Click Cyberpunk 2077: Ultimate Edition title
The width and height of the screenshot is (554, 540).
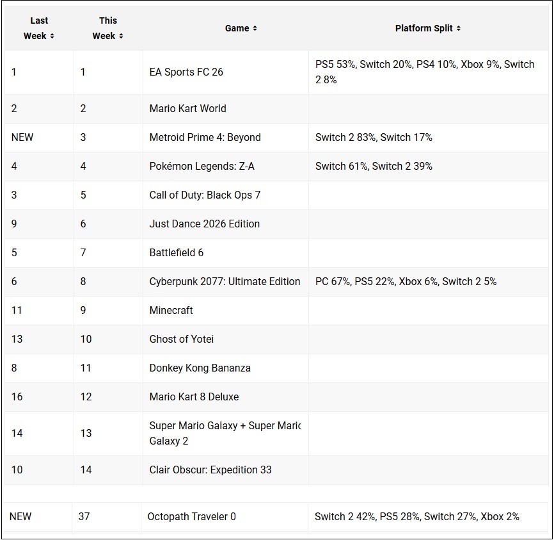(225, 281)
